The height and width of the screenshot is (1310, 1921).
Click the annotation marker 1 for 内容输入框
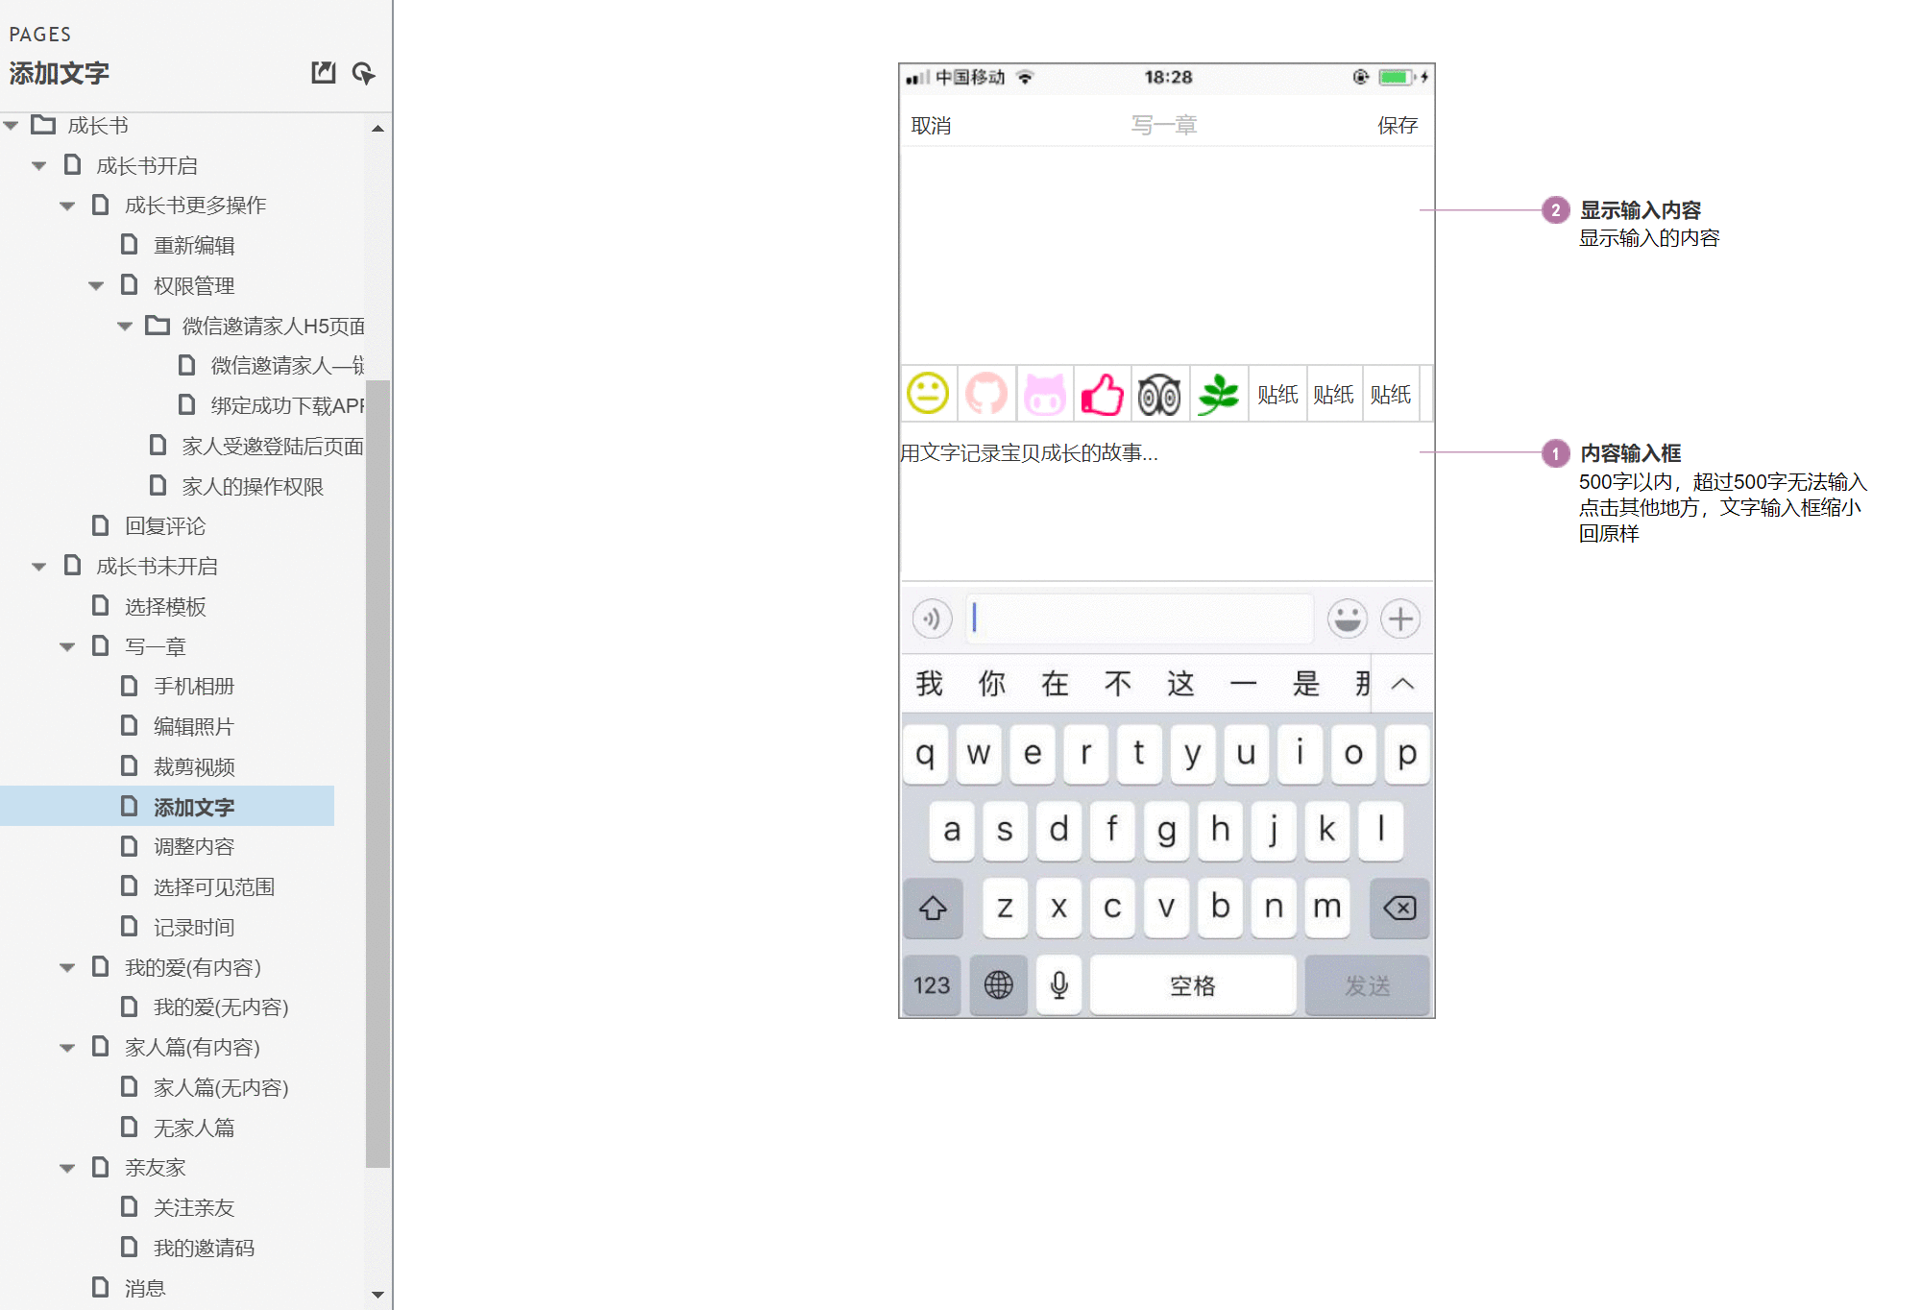point(1556,453)
